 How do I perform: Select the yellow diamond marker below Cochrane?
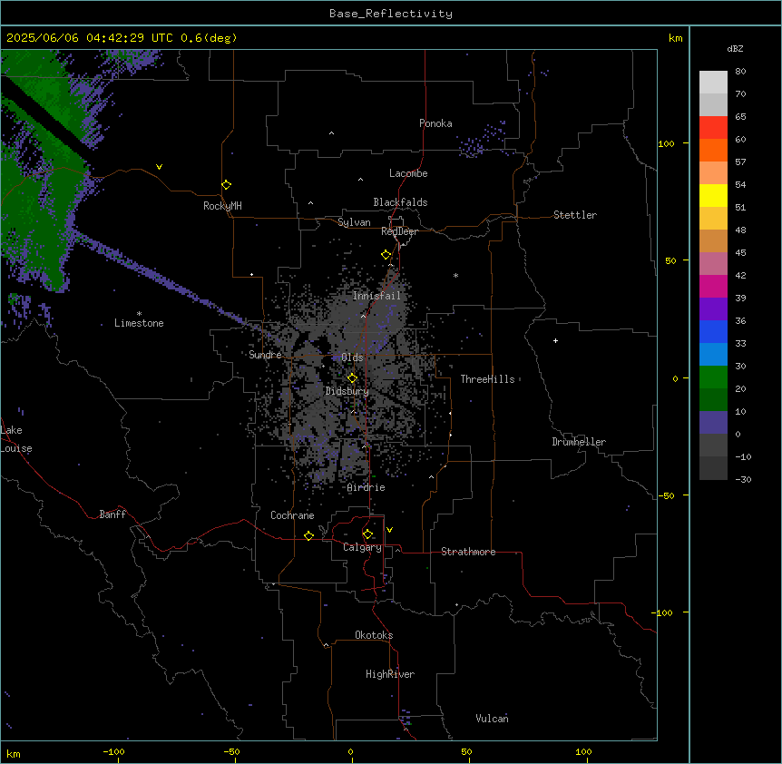[x=308, y=536]
